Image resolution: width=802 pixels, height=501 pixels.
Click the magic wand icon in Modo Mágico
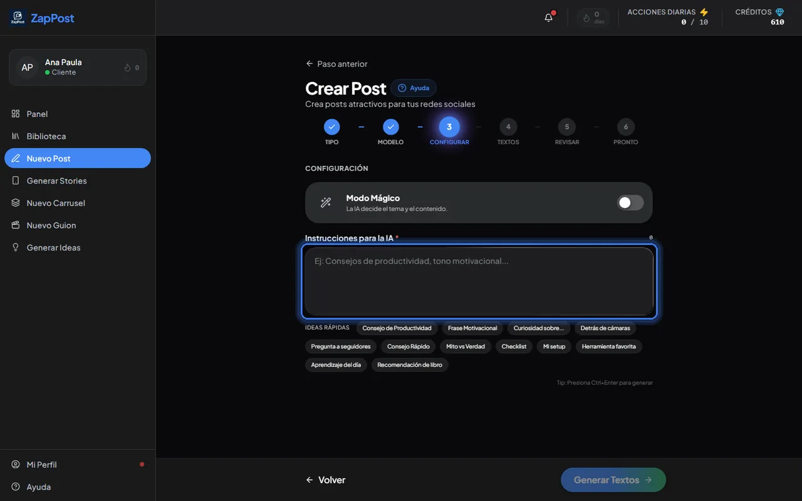coord(326,202)
